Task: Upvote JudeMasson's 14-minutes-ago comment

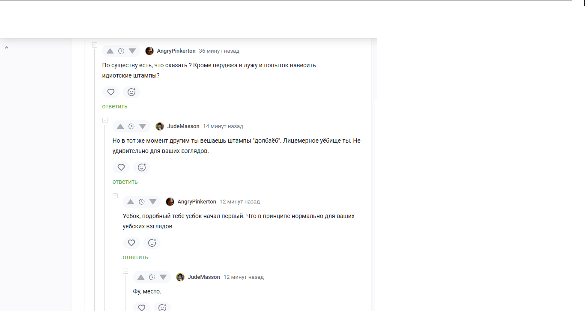Action: pos(120,126)
